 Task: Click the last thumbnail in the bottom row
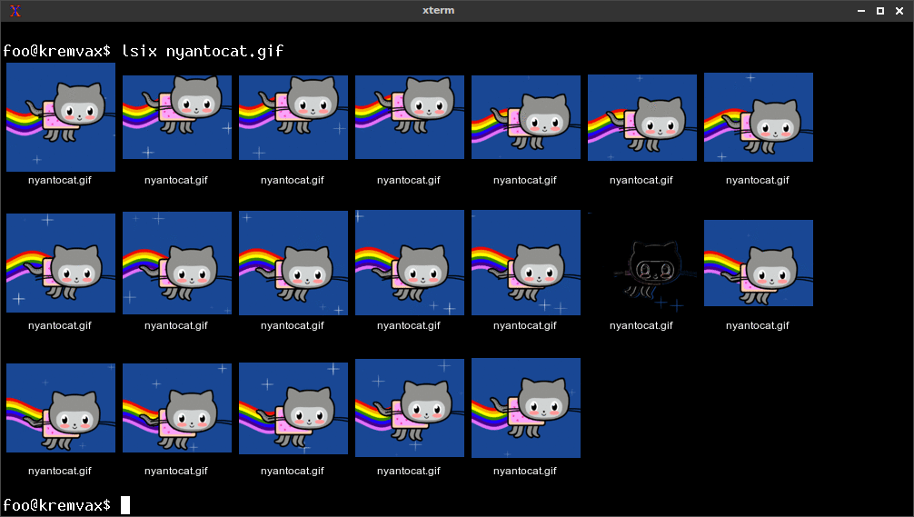(x=526, y=408)
